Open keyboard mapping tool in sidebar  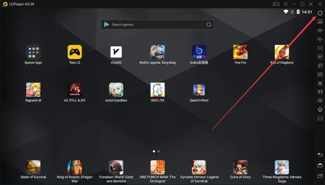tap(320, 21)
